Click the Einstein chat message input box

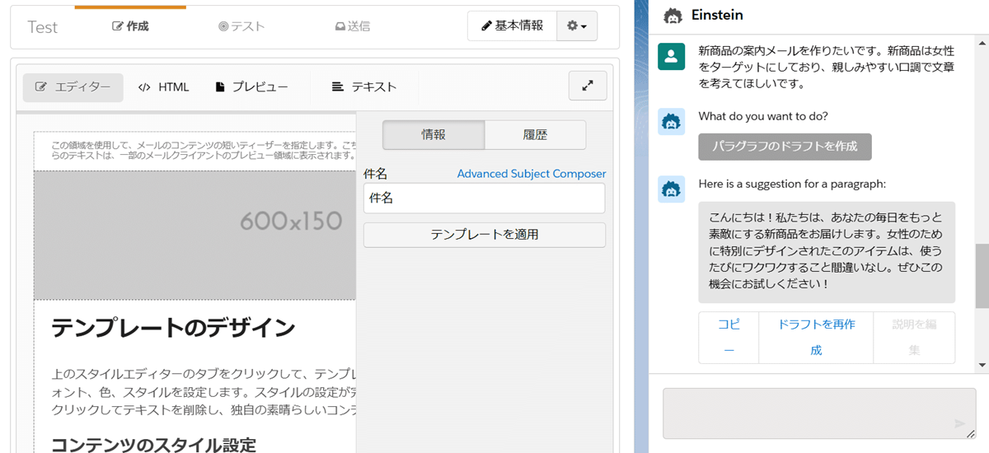point(808,413)
